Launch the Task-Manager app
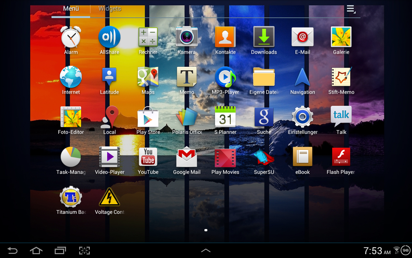Viewport: 412px width, 258px height. [71, 157]
